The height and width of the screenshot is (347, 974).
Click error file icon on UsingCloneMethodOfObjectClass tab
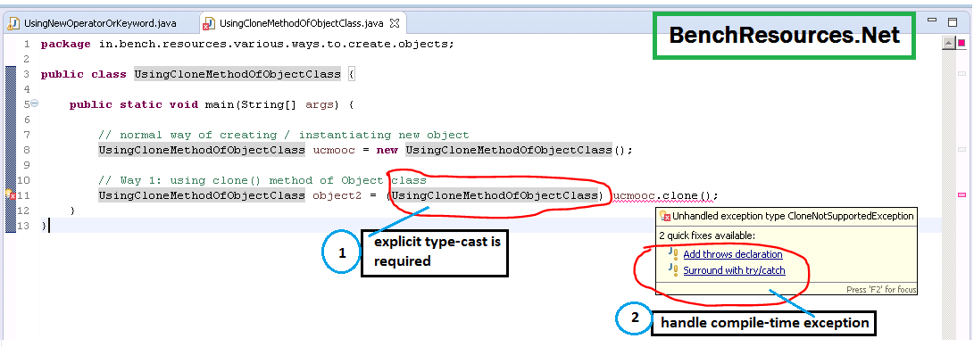tap(209, 24)
